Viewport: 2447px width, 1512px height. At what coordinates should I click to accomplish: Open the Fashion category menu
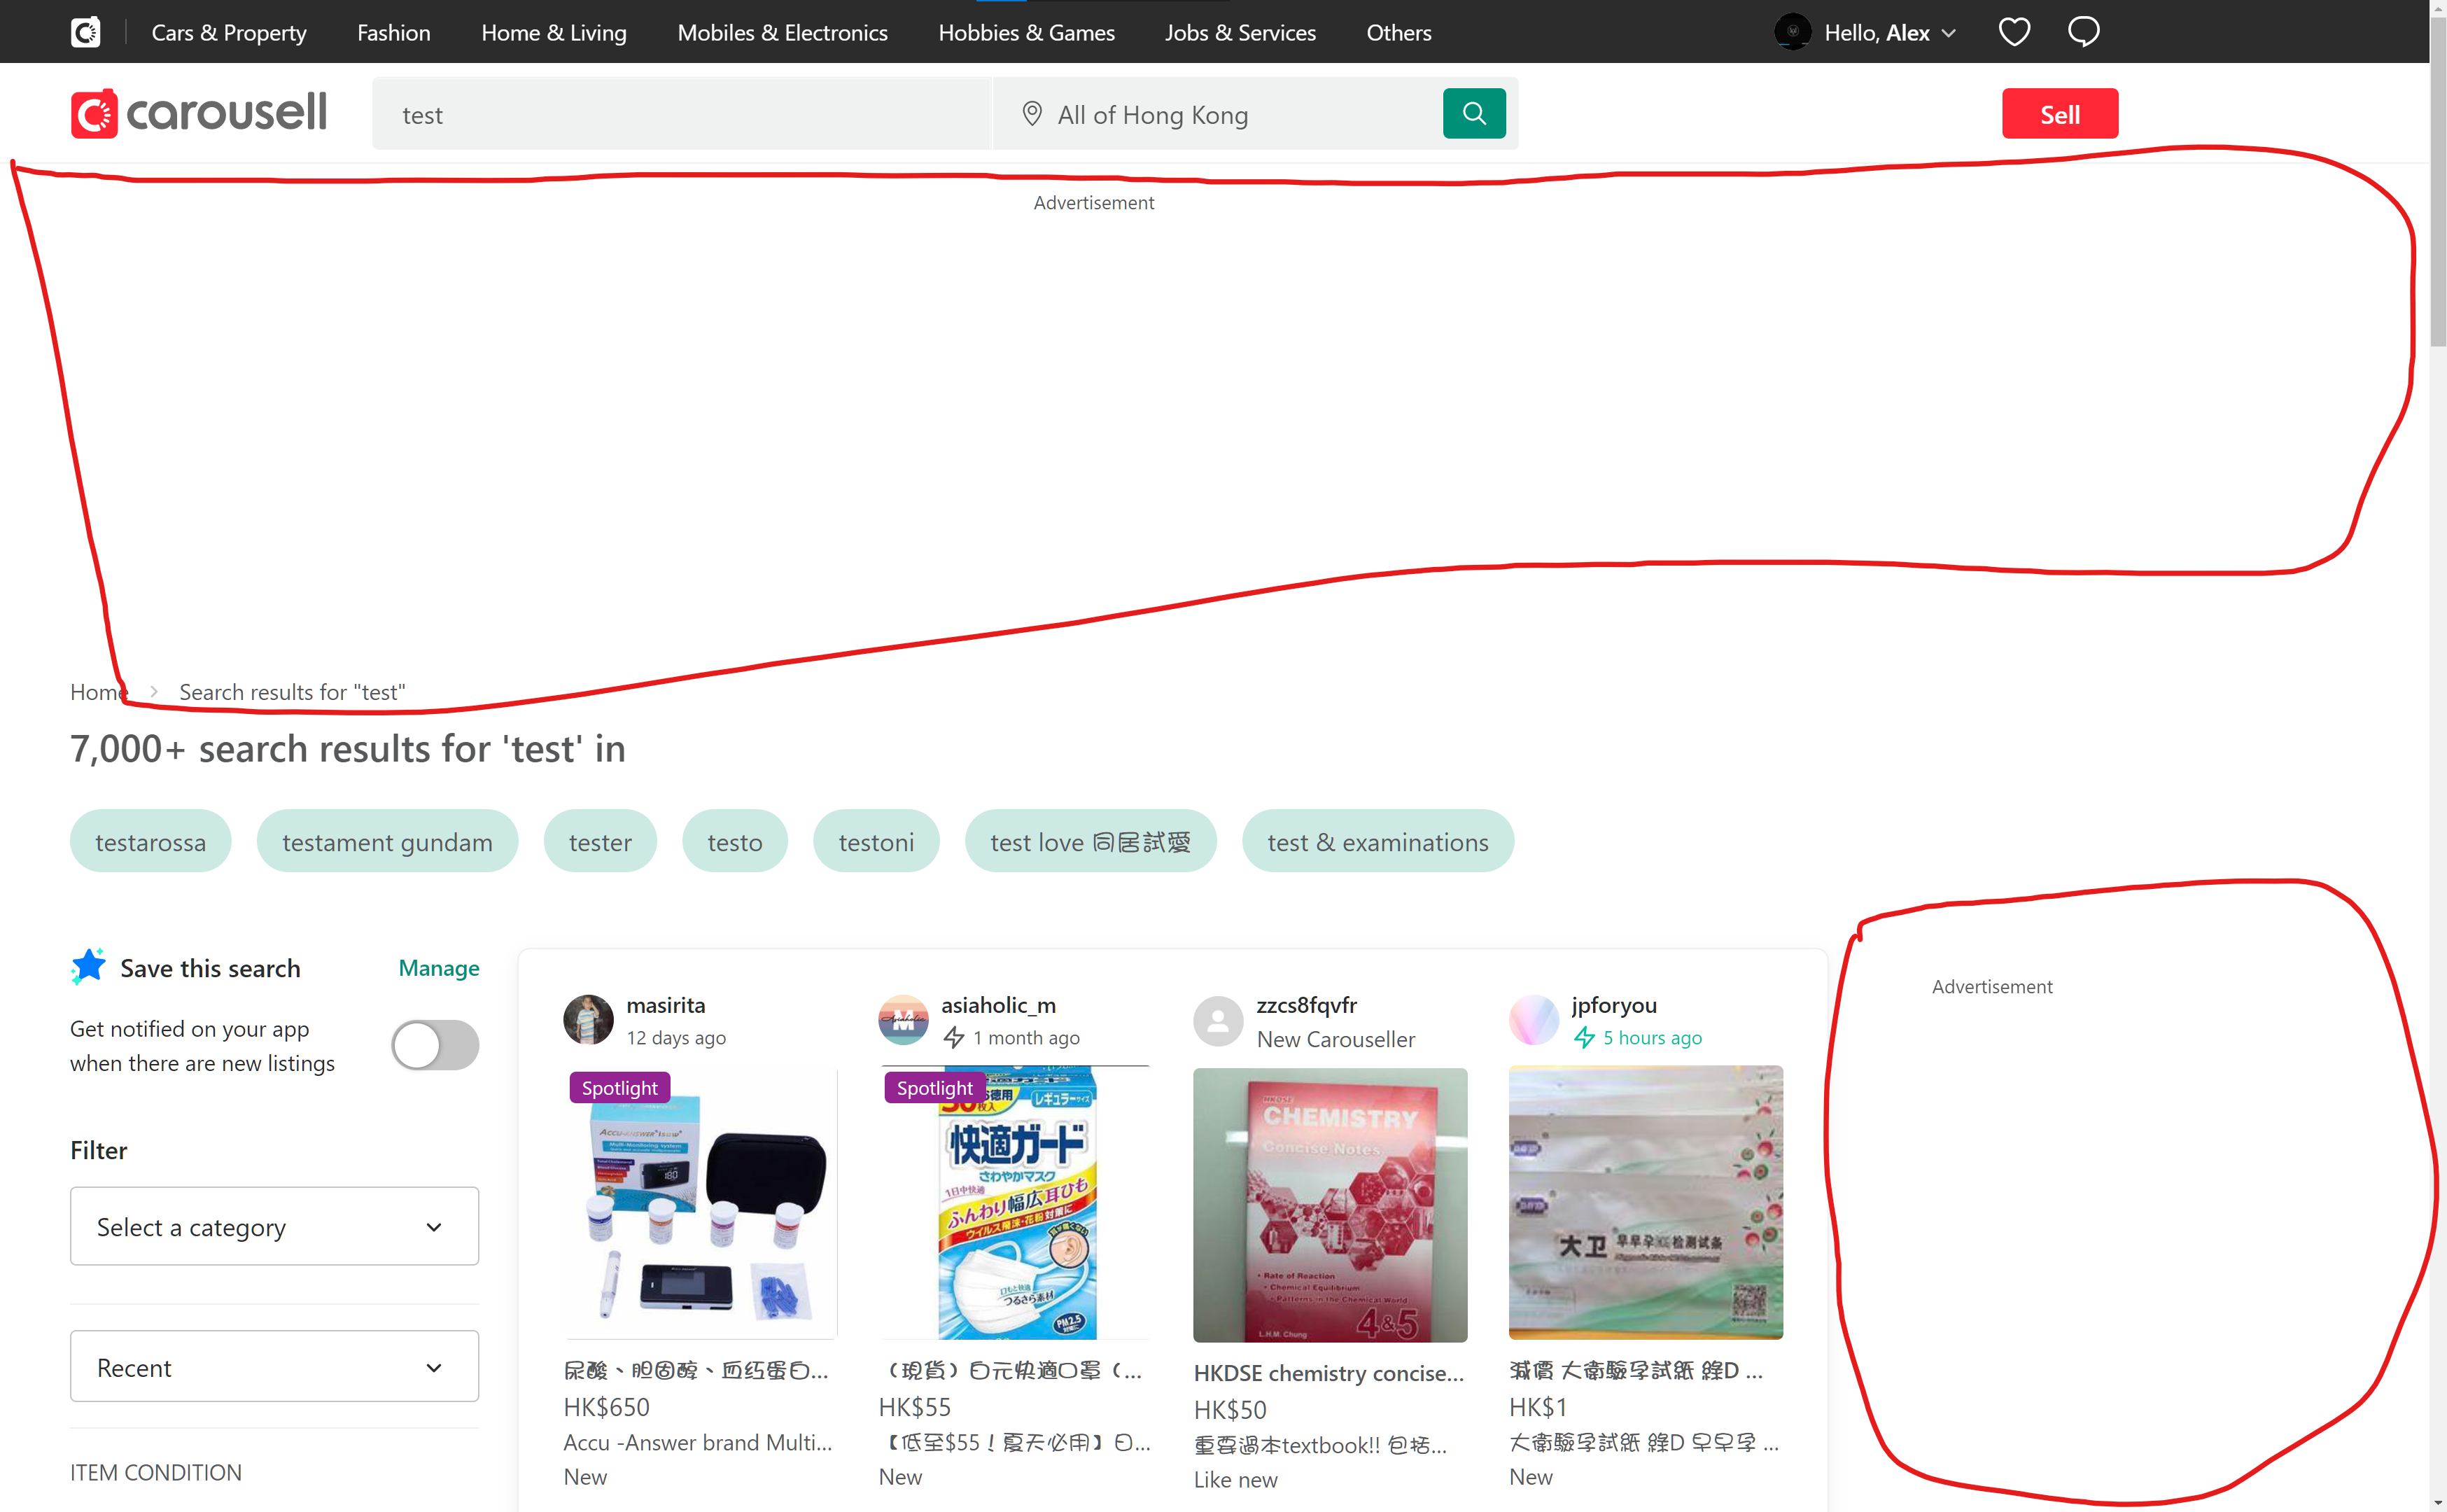[x=393, y=31]
